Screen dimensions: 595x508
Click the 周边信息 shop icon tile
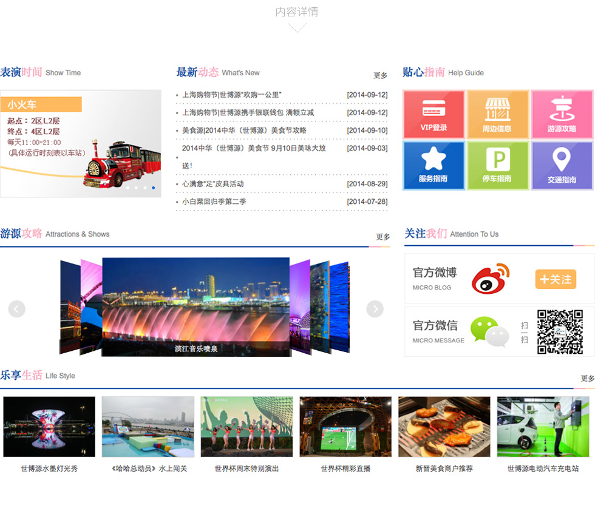click(x=497, y=115)
